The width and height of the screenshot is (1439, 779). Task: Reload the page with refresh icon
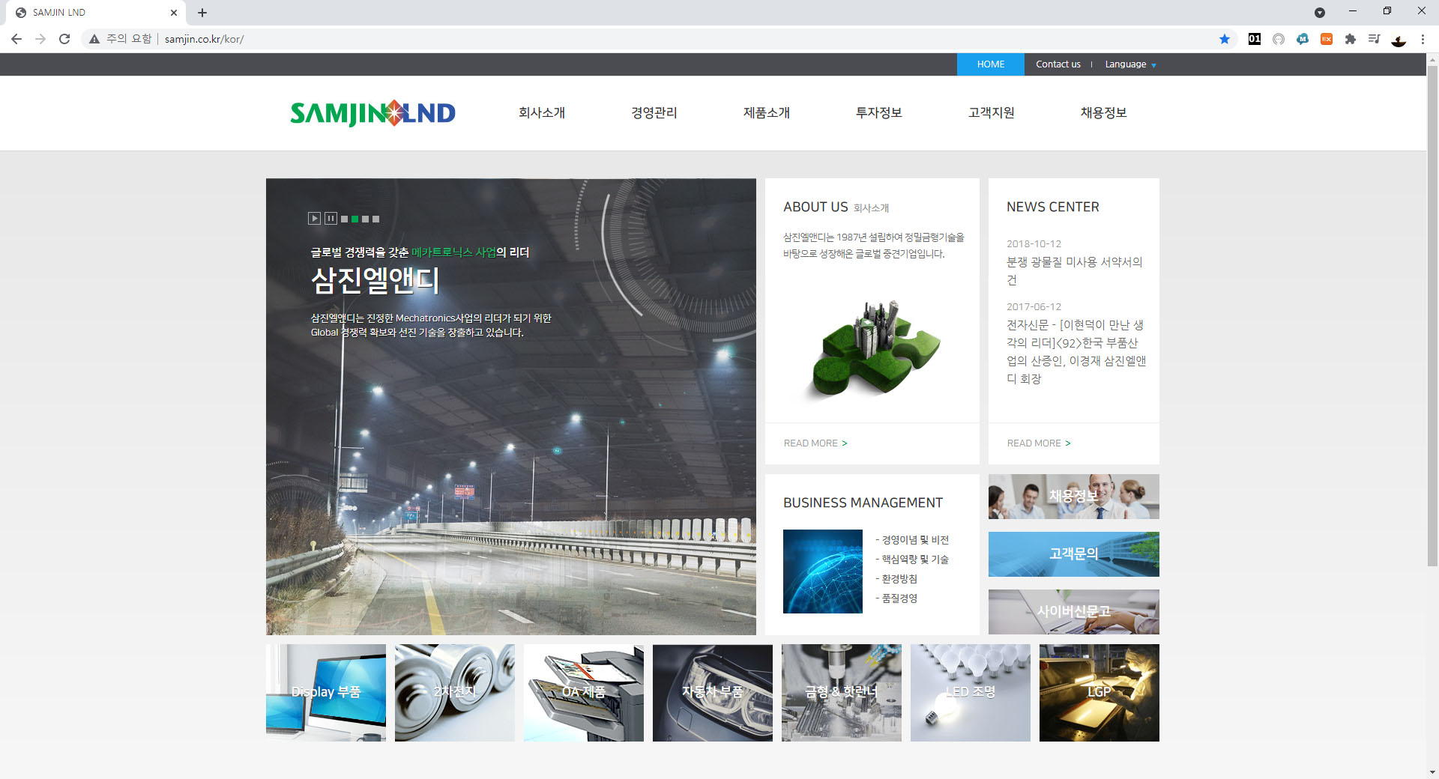tap(64, 39)
